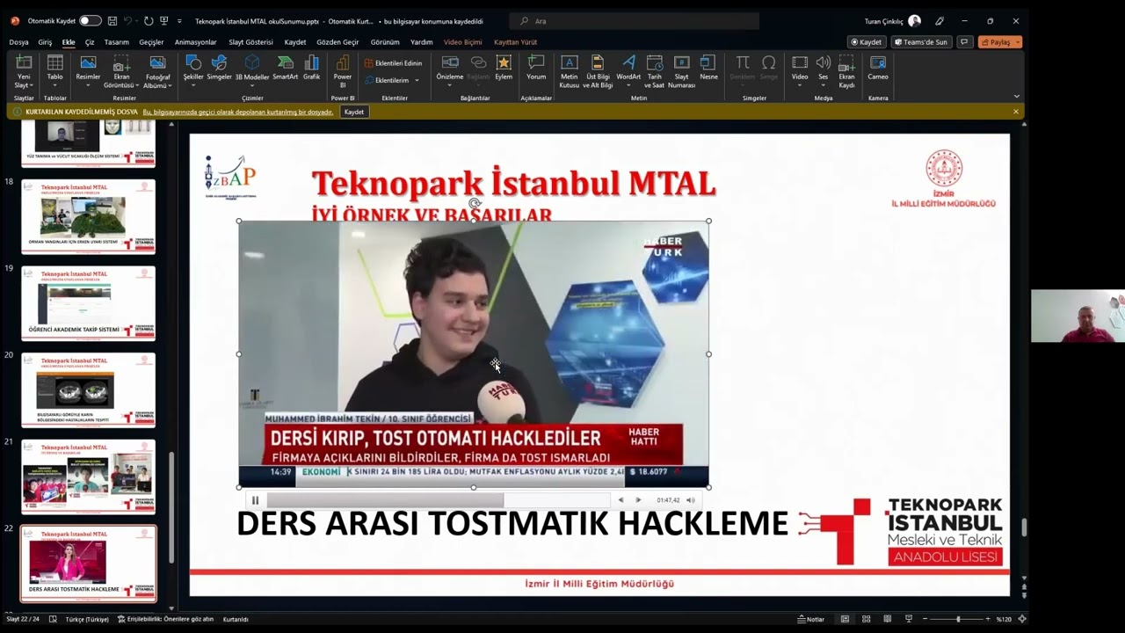The width and height of the screenshot is (1125, 633).
Task: Fit slide to window icon
Action: point(1022,619)
